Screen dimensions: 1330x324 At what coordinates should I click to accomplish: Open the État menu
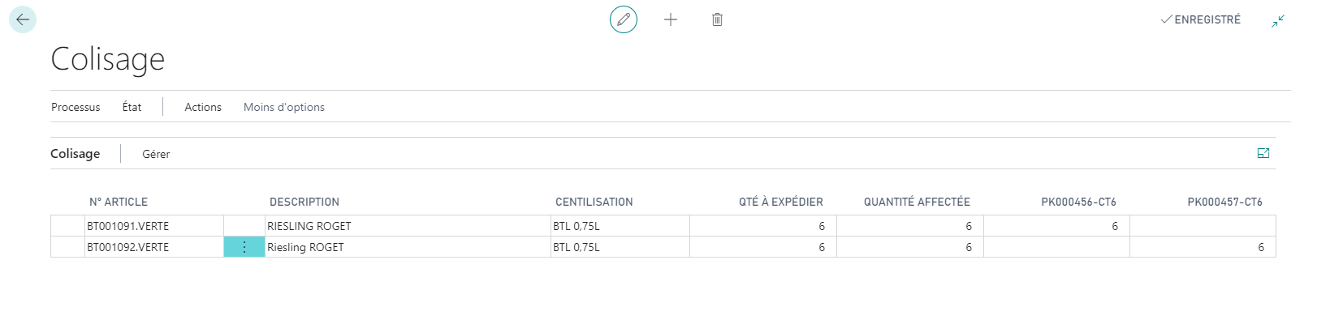coord(132,107)
